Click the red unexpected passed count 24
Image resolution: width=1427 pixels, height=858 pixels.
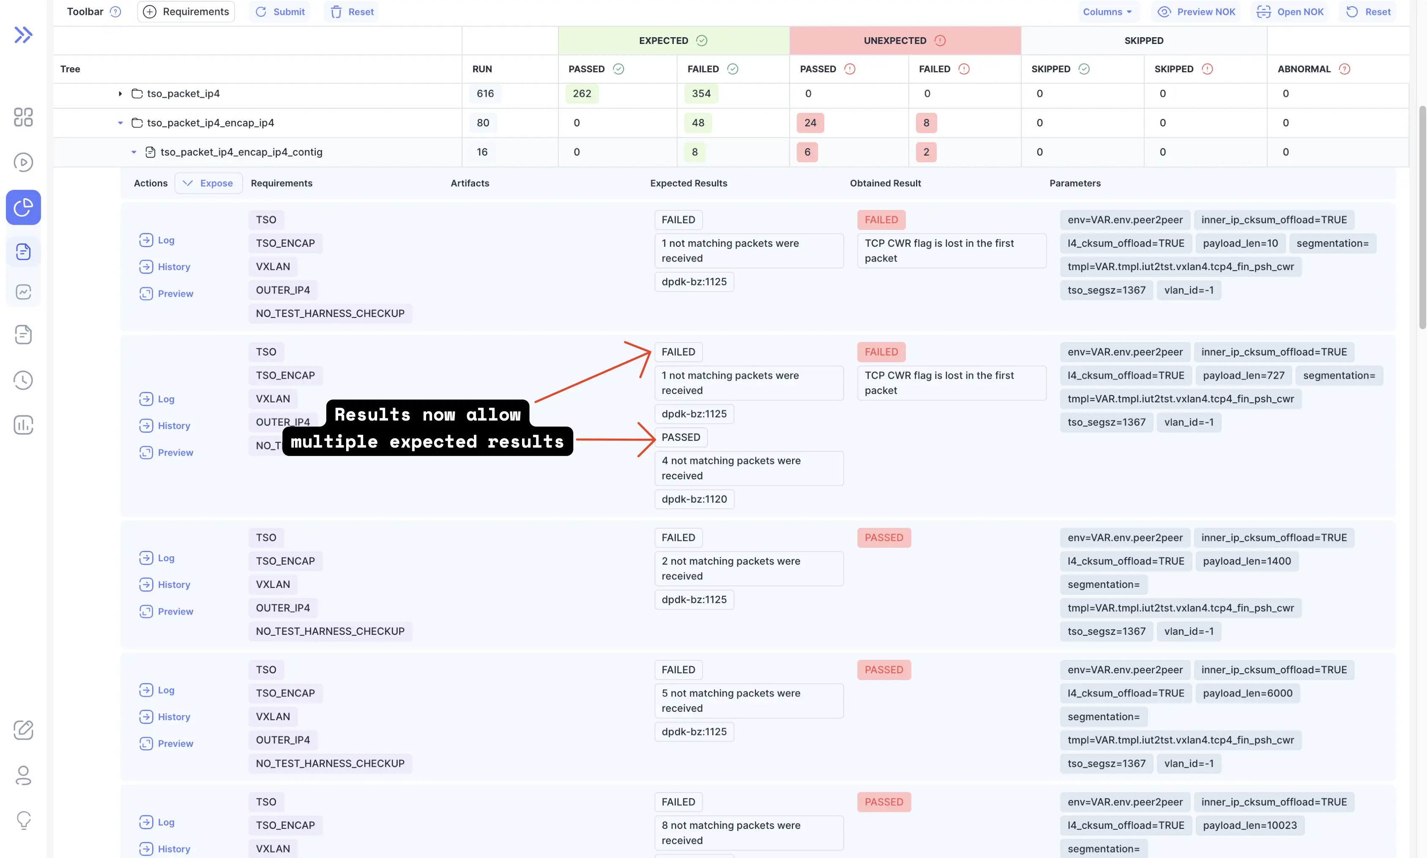[x=810, y=123]
